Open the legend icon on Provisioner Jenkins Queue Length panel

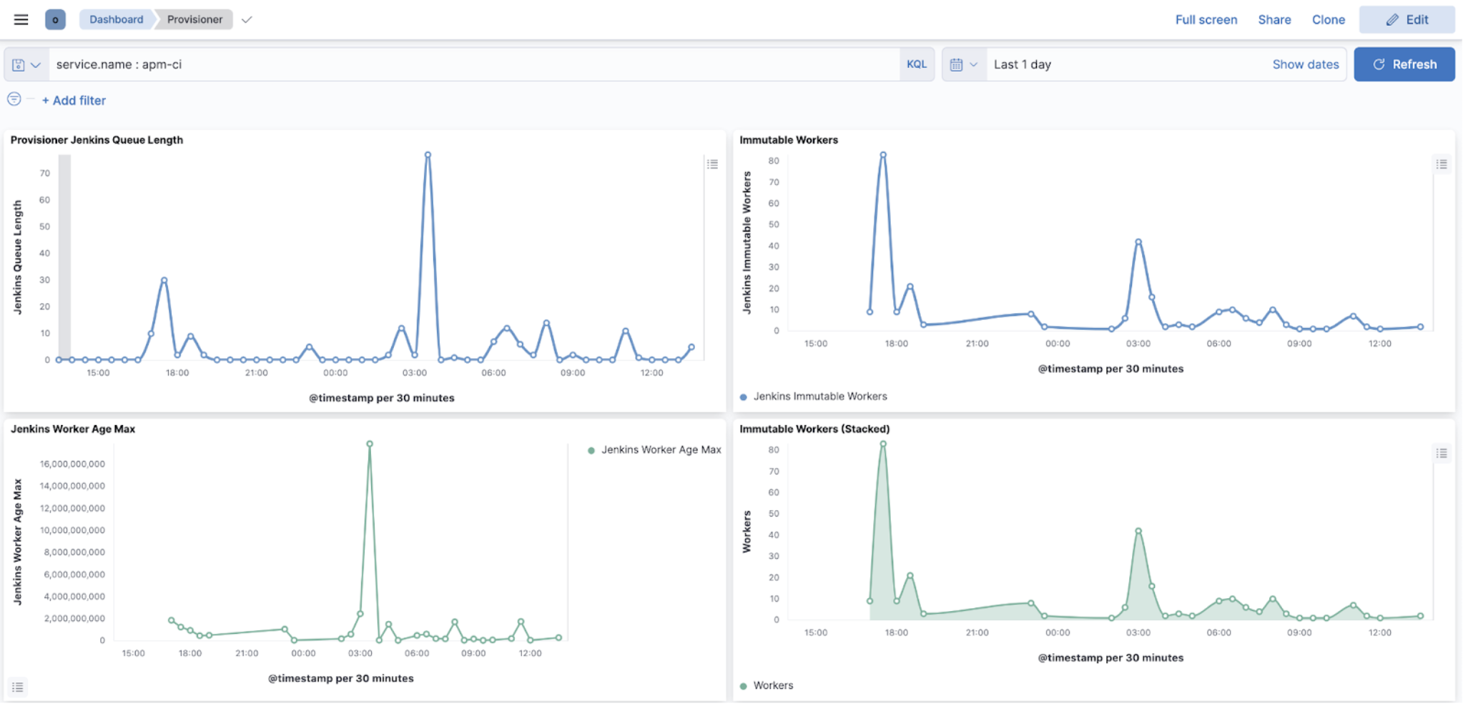(711, 164)
